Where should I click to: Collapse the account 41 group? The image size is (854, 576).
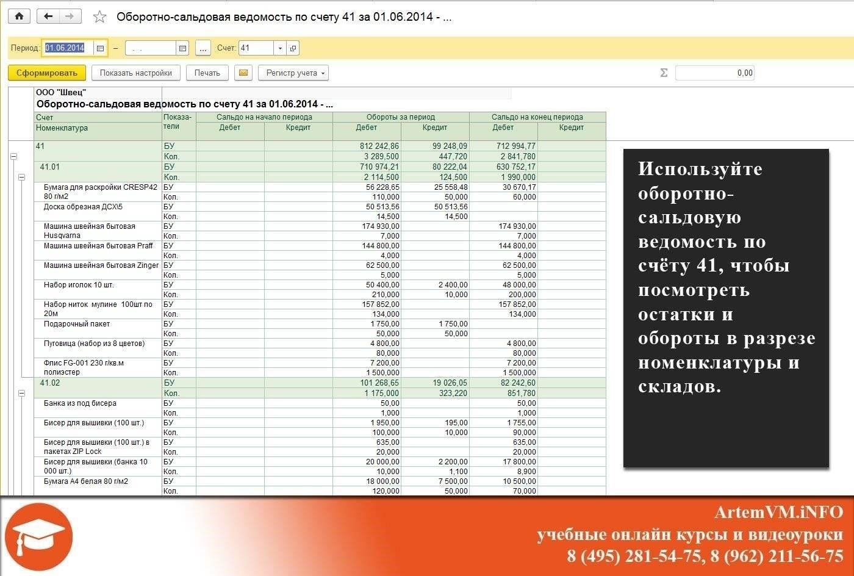coord(13,157)
